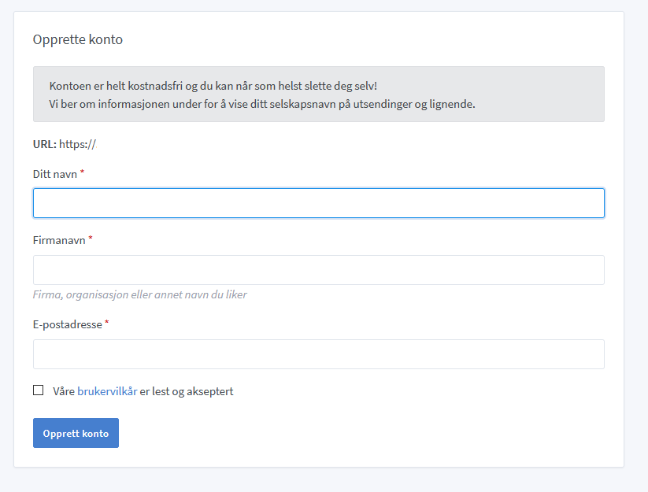Click the Ditt navn label
648x492 pixels.
click(x=55, y=174)
